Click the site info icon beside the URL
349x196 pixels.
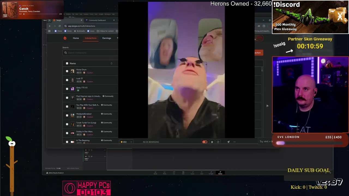tap(65, 26)
